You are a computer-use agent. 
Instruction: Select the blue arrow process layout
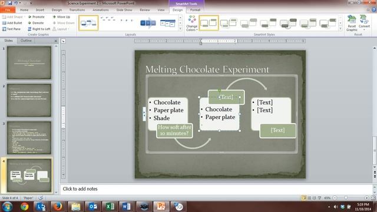tap(148, 23)
